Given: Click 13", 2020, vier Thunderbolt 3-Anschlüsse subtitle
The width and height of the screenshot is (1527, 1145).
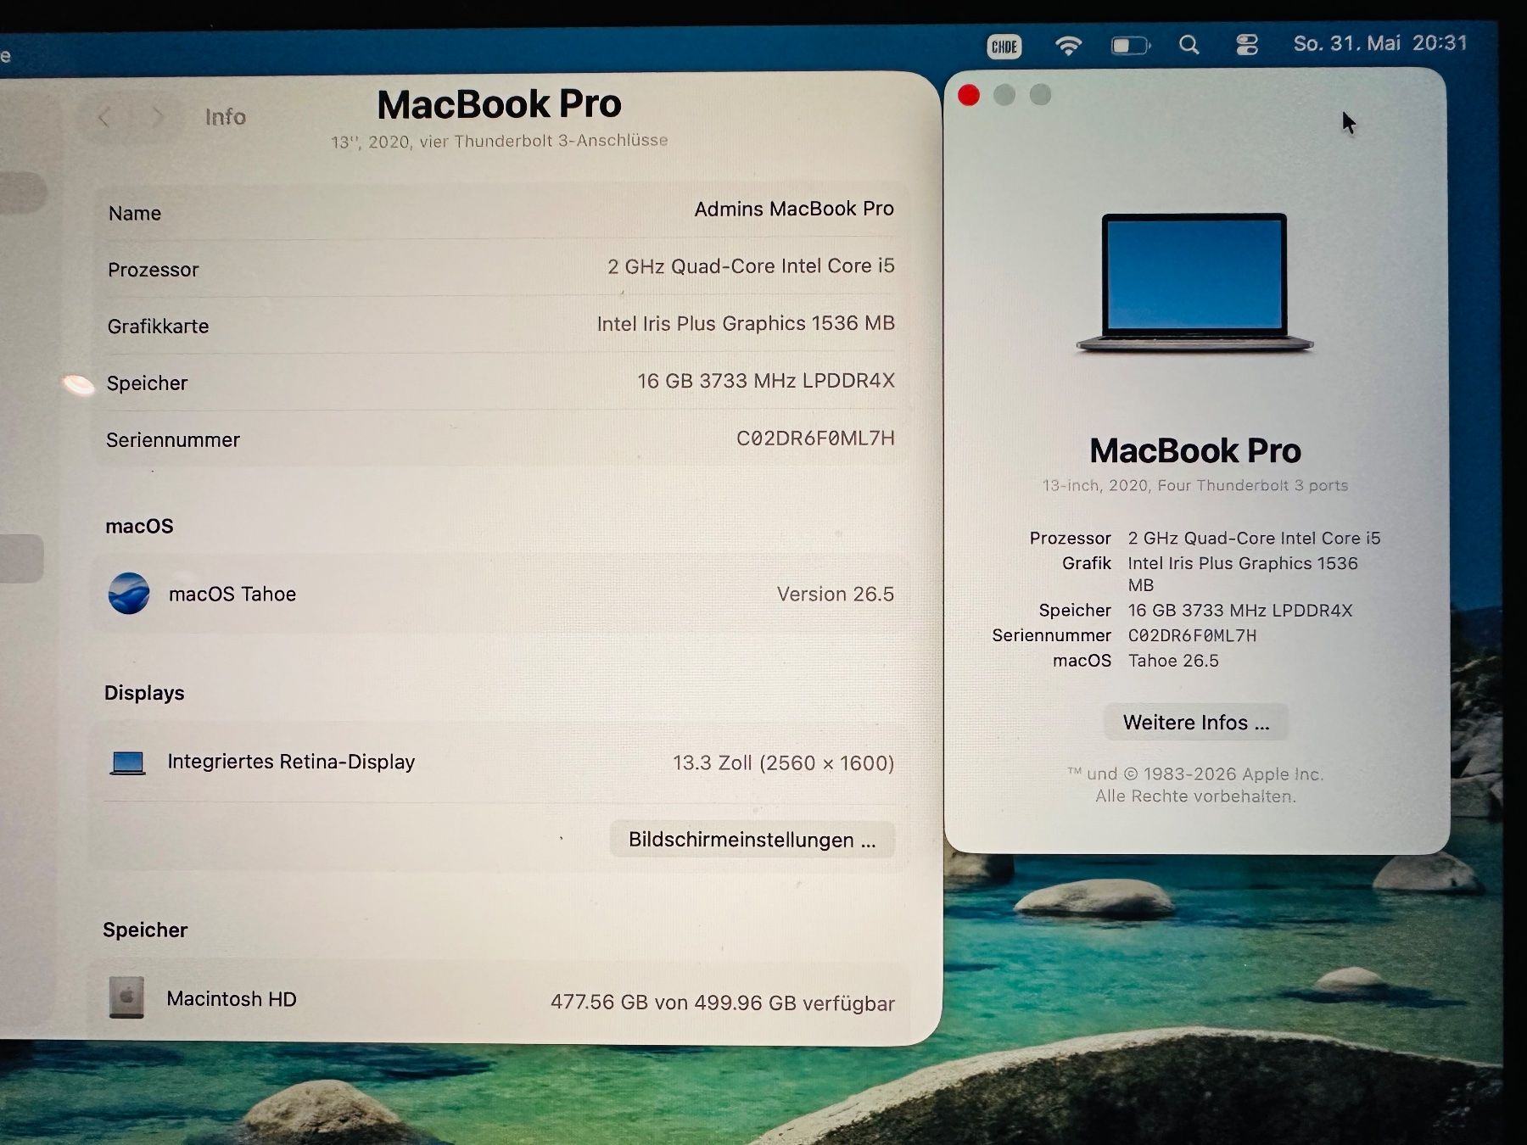Looking at the screenshot, I should (500, 141).
